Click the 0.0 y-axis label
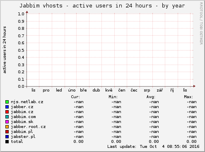 pyautogui.click(x=21, y=87)
